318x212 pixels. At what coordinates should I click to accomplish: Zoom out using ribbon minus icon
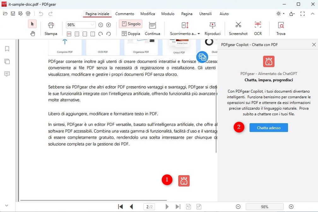point(101,25)
